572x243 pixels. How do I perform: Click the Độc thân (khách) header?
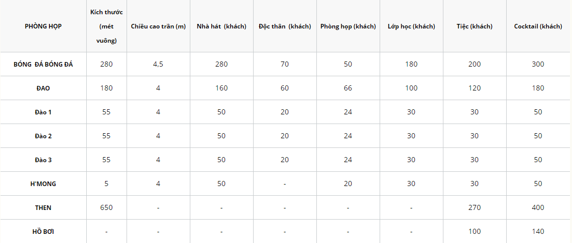pyautogui.click(x=285, y=26)
